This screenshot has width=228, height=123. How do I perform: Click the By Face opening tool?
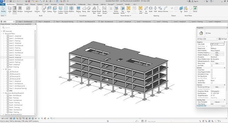(146, 10)
